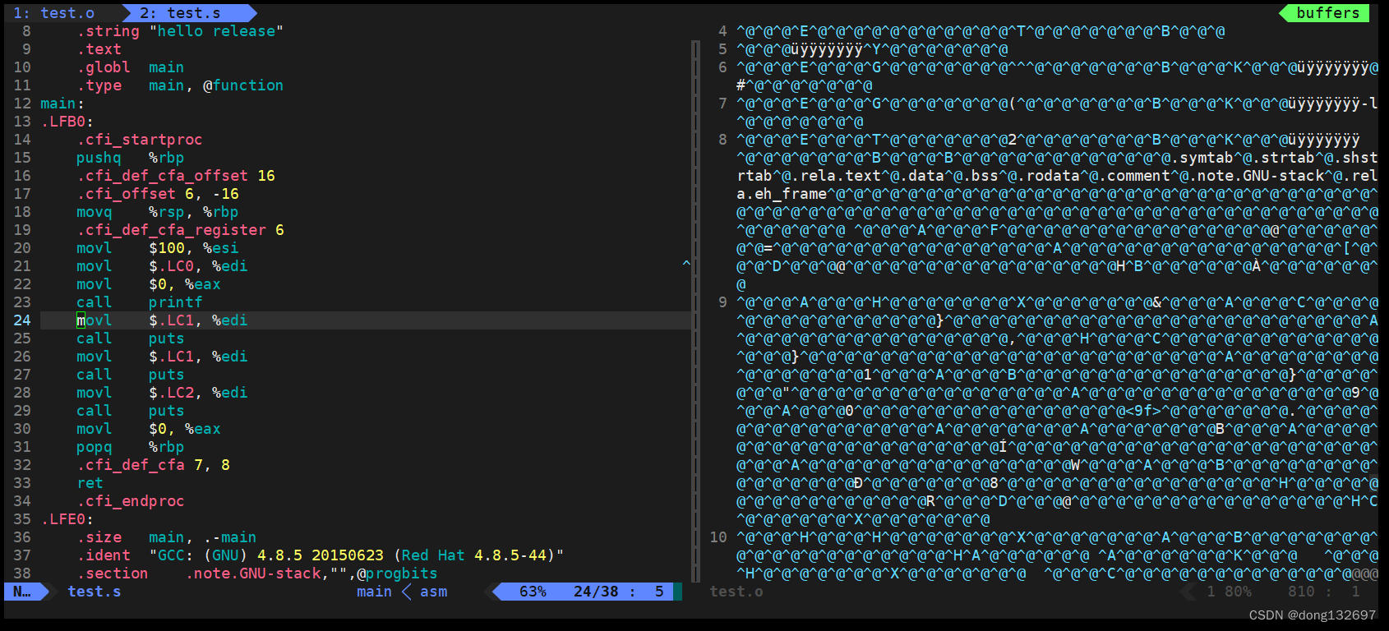Click the .text directive on line 9
The height and width of the screenshot is (631, 1389).
[99, 49]
